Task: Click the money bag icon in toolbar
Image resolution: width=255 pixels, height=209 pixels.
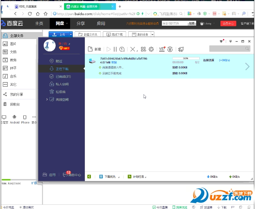Action: [x=170, y=49]
